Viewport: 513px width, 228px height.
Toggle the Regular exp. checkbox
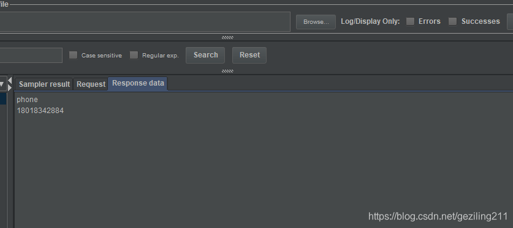[x=134, y=55]
